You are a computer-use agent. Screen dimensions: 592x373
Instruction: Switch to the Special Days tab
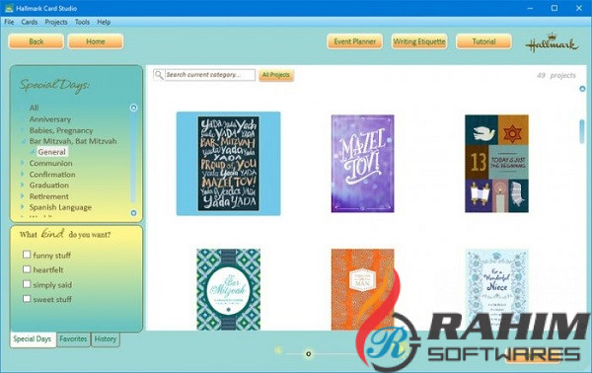coord(33,339)
